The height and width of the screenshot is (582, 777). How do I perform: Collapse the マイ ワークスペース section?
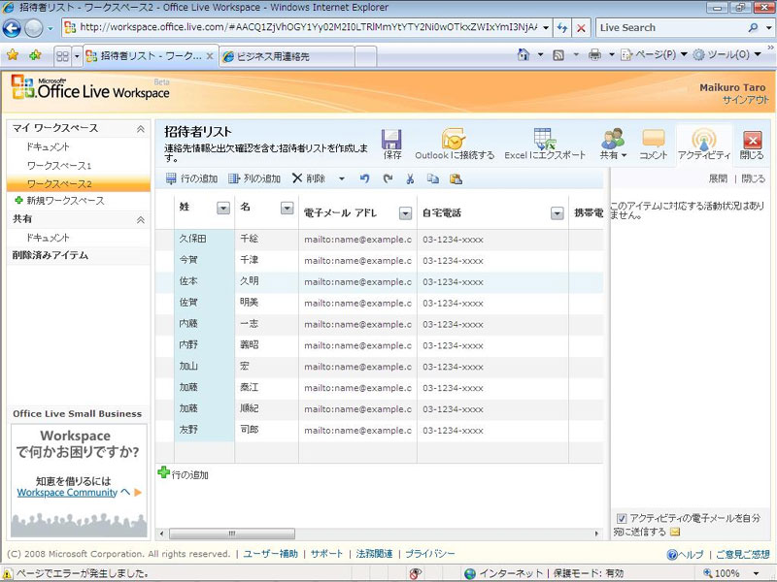coord(141,129)
